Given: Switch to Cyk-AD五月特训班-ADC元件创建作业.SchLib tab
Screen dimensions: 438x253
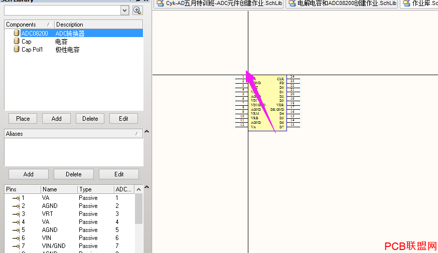Looking at the screenshot, I should click(x=219, y=4).
